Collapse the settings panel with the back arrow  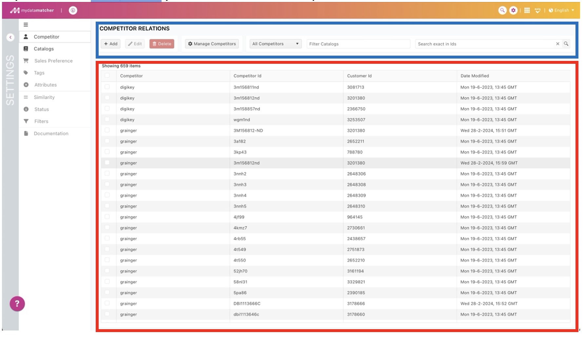coord(10,37)
